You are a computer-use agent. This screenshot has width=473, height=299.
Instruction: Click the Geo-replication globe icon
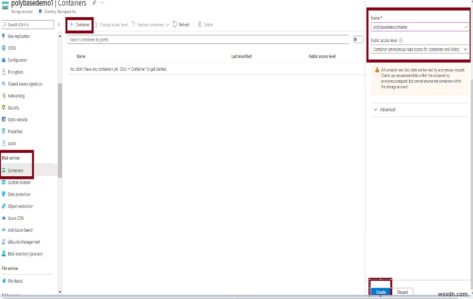coord(4,36)
